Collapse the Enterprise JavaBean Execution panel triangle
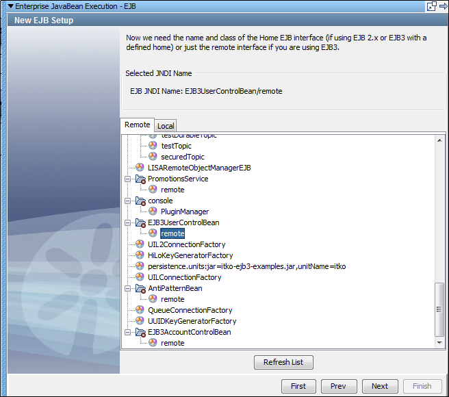The image size is (449, 397). tap(10, 6)
